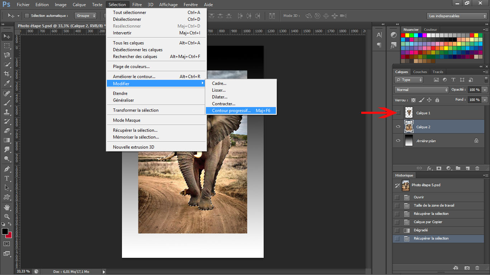Select the Move tool in the toolbox

(7, 36)
